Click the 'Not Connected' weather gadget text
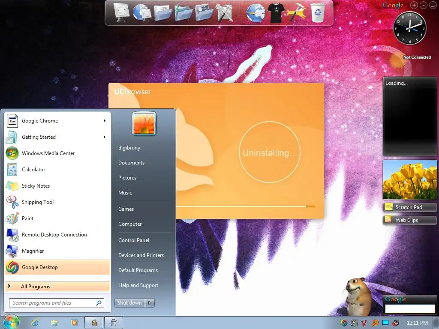 pos(417,57)
